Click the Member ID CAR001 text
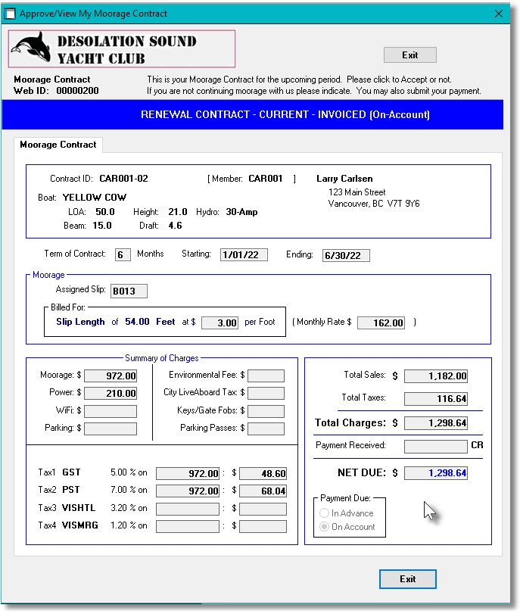 (x=266, y=179)
